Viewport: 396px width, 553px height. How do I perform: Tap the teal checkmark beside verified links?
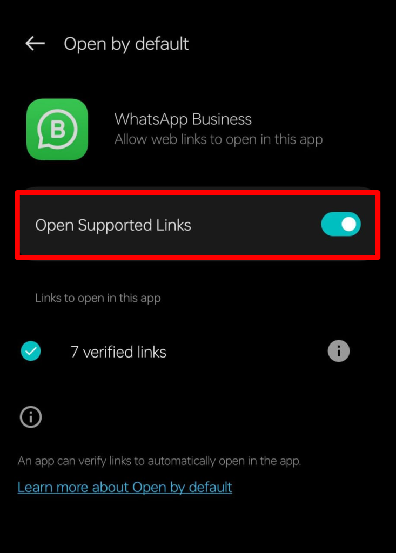tap(31, 351)
